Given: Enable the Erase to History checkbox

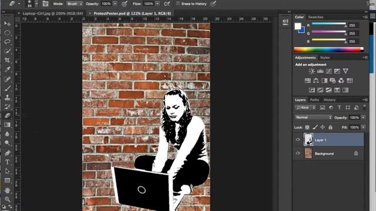Looking at the screenshot, I should coord(177,4).
